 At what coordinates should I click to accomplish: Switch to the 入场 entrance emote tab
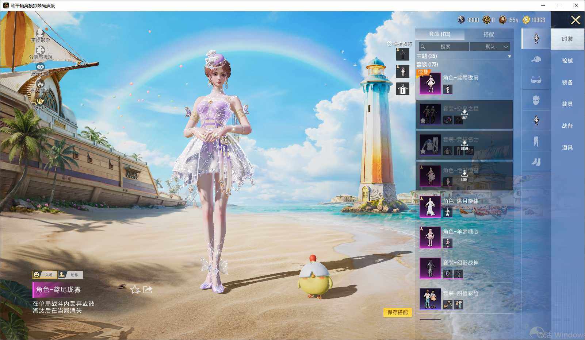[x=45, y=275]
